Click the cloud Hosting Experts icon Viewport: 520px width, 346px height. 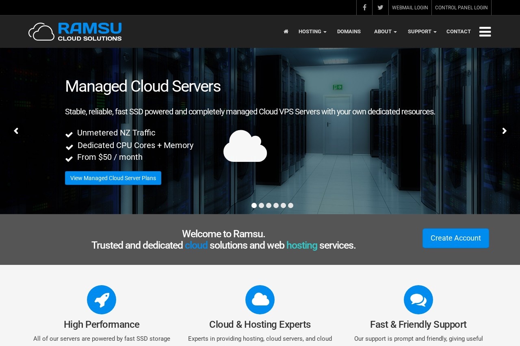click(260, 300)
